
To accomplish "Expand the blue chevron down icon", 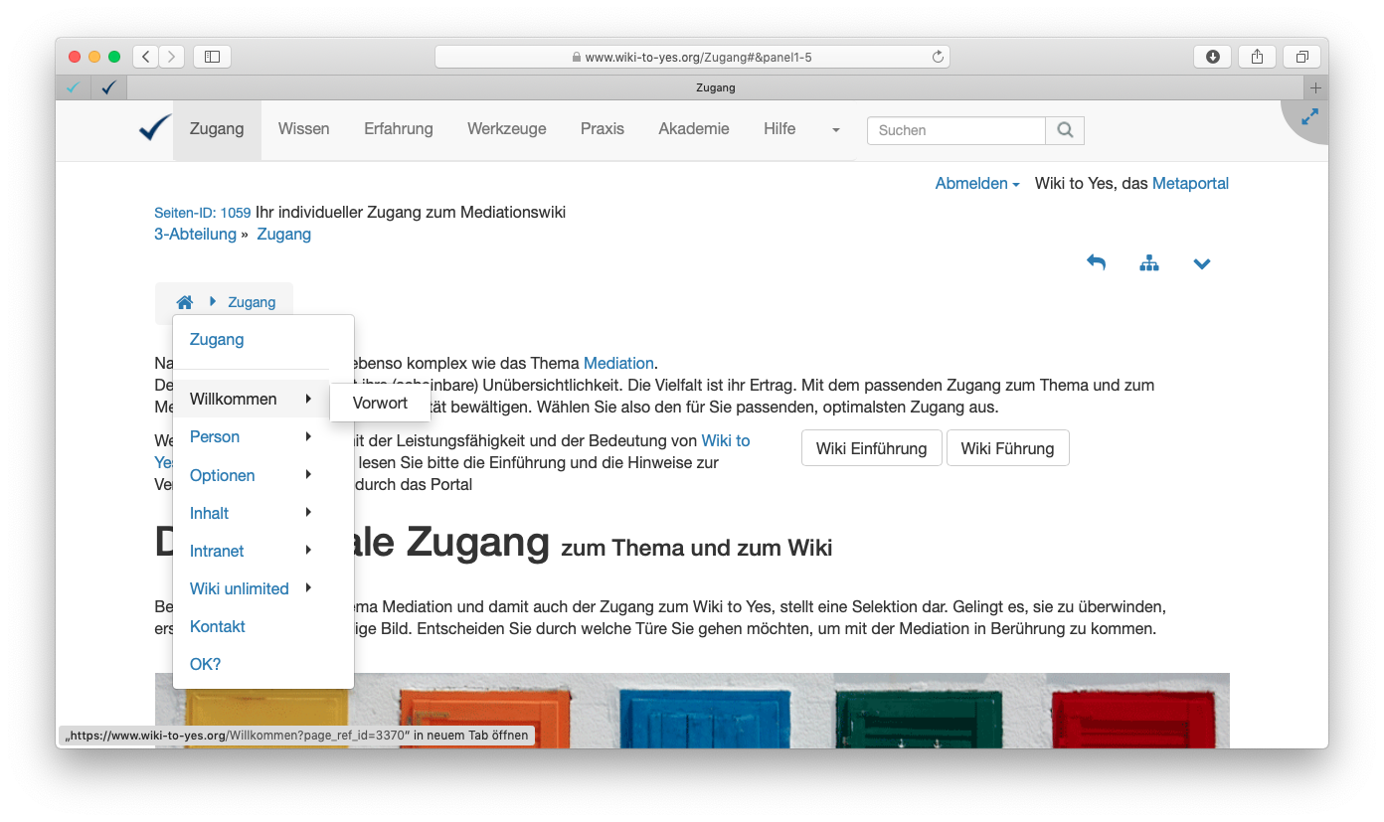I will point(1201,264).
